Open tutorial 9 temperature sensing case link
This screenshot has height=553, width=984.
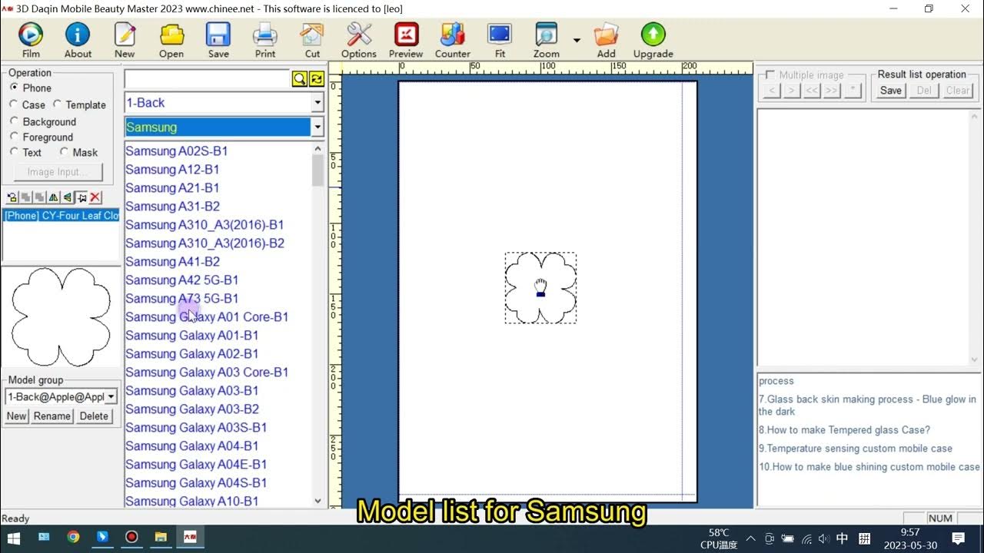point(855,449)
